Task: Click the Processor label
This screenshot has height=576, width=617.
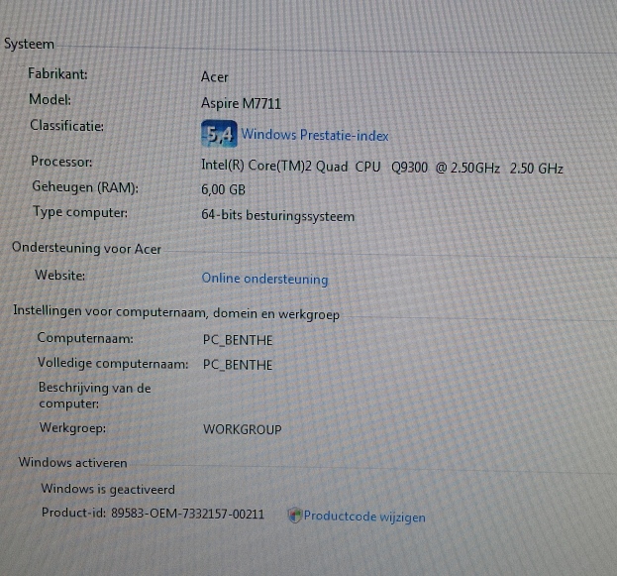Action: pos(61,162)
